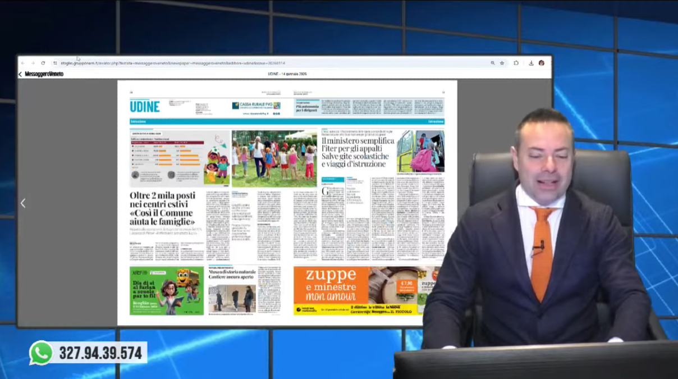Click the magnifier zoom icon in the toolbar
This screenshot has width=678, height=379.
click(x=493, y=63)
